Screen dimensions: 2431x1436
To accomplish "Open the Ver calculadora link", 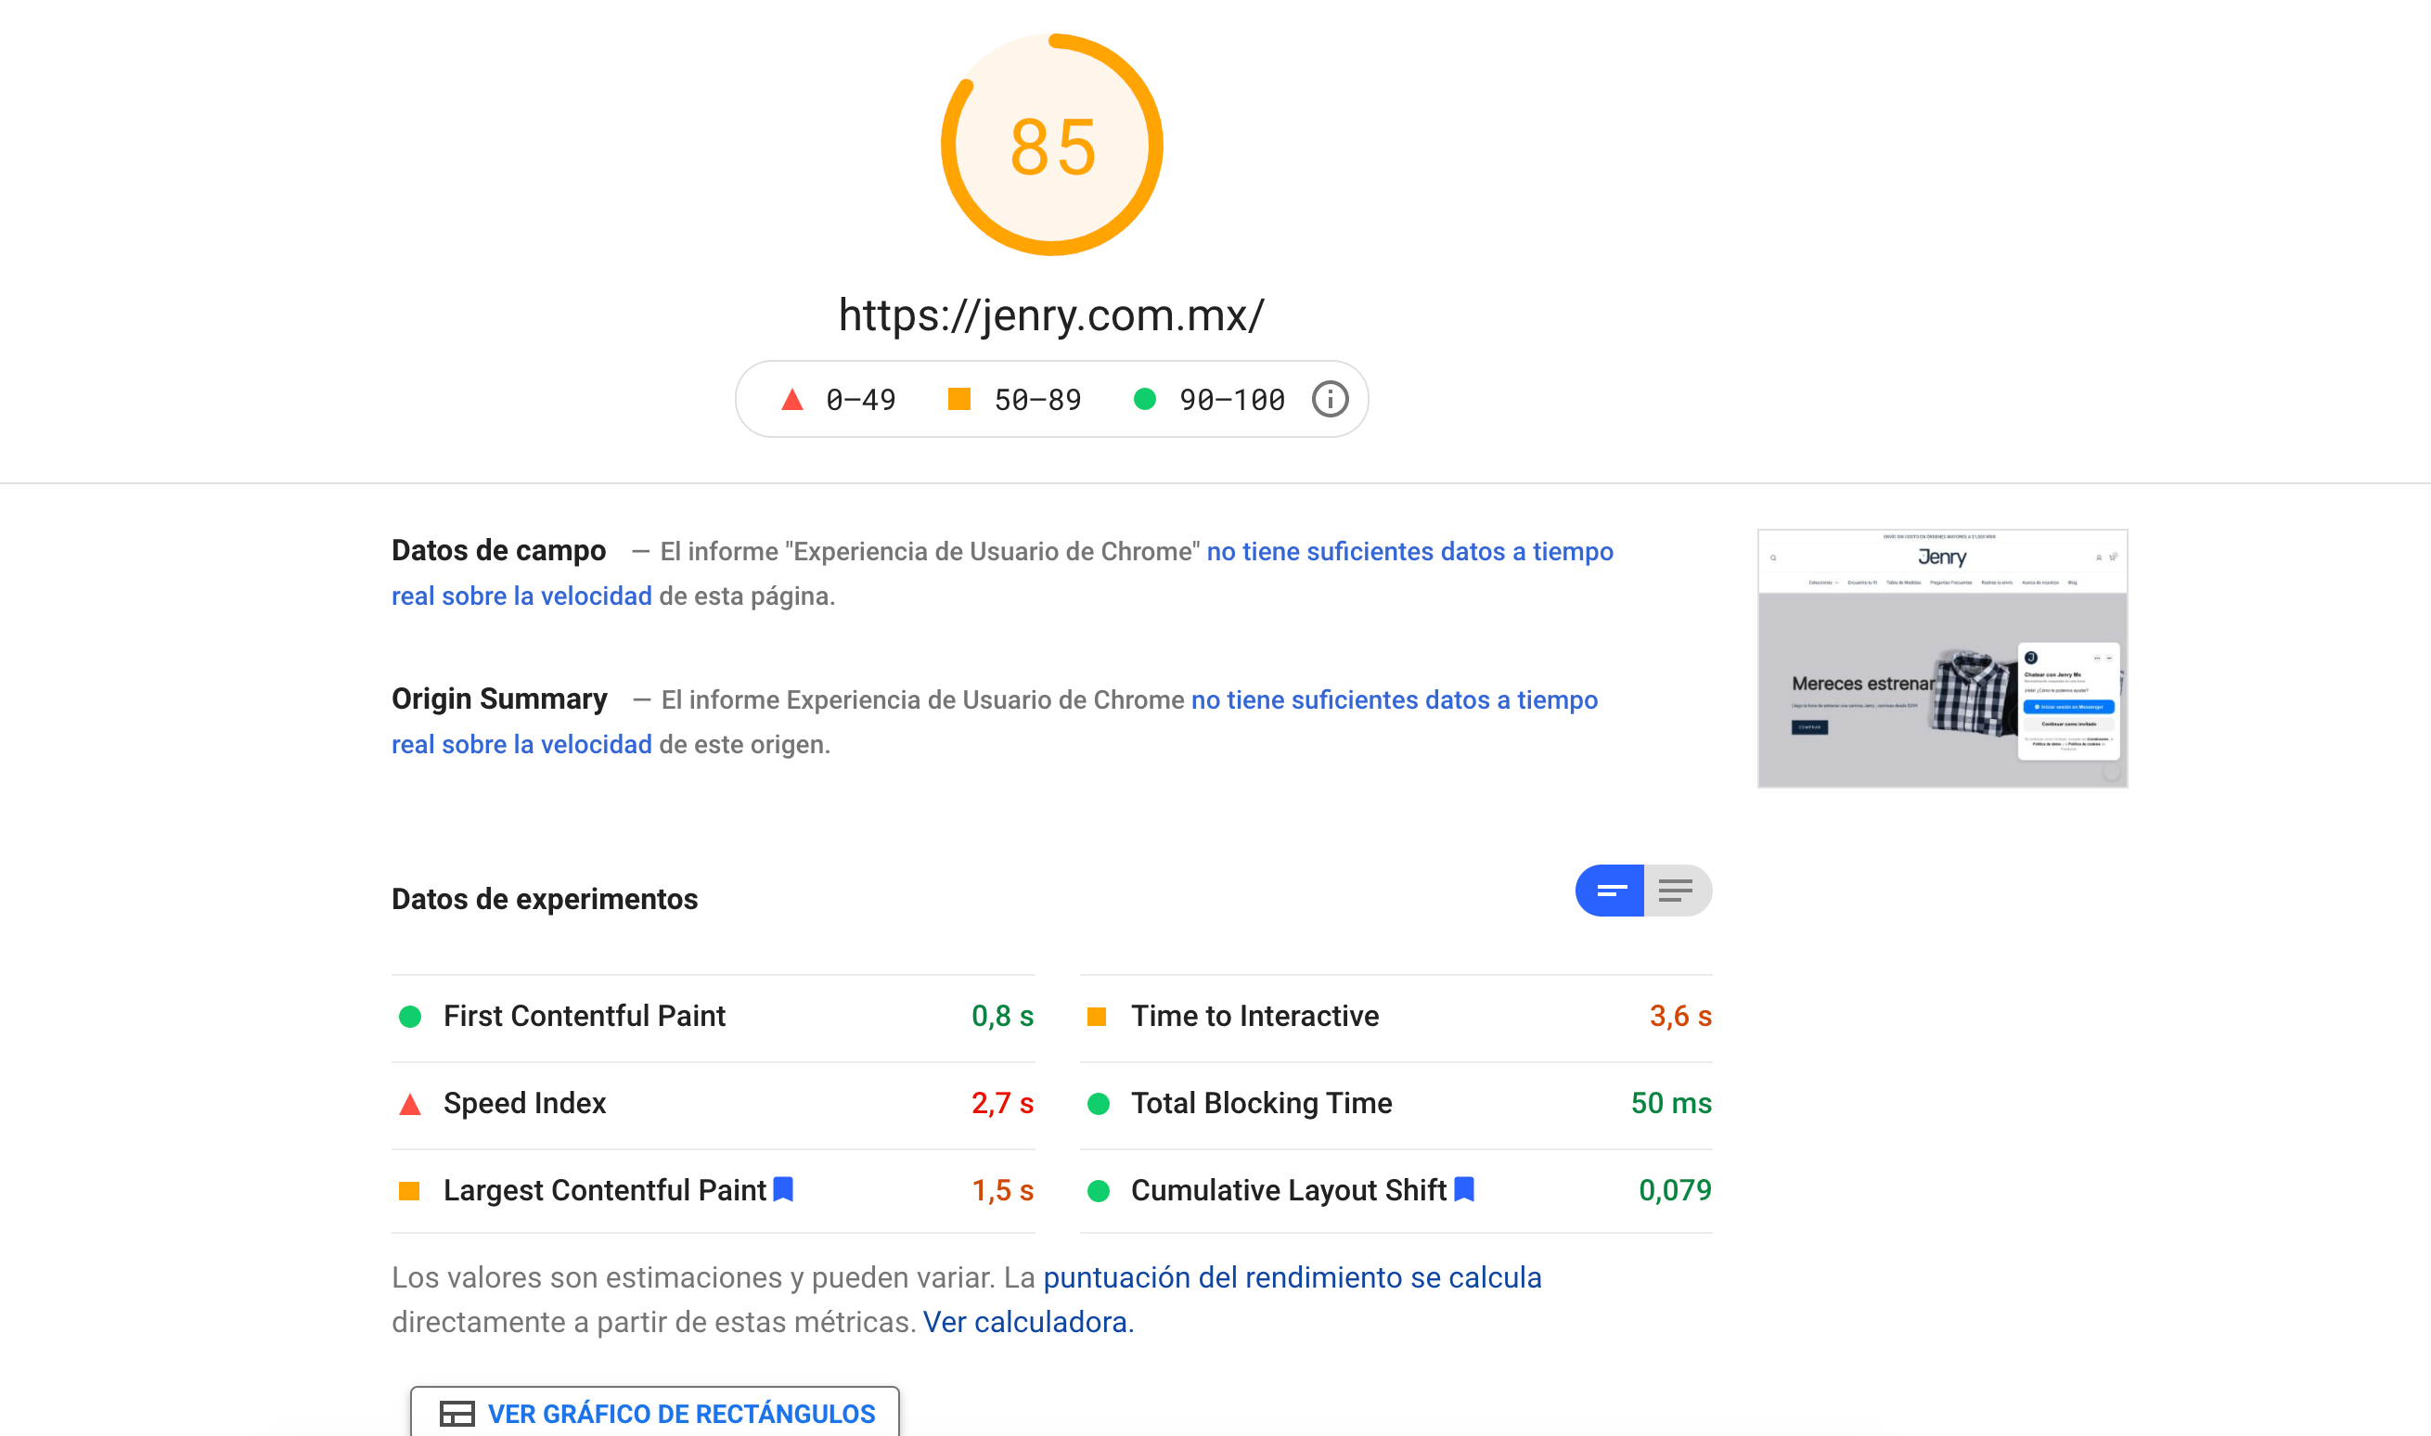I will pos(1028,1322).
